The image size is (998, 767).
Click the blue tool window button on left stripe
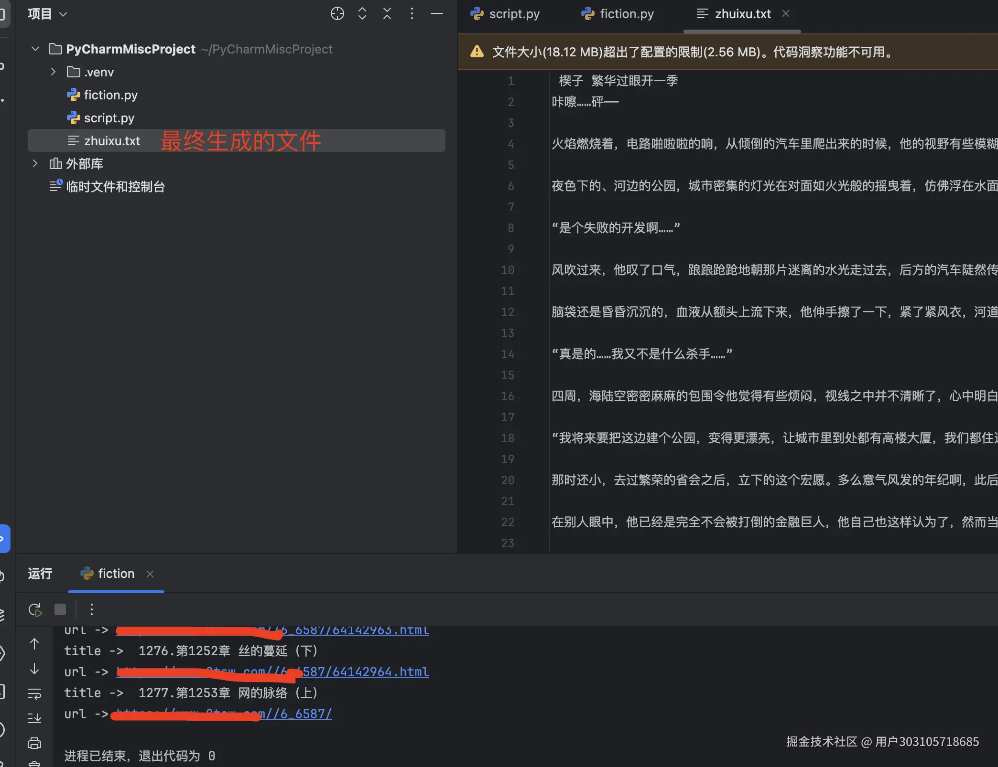[4, 538]
